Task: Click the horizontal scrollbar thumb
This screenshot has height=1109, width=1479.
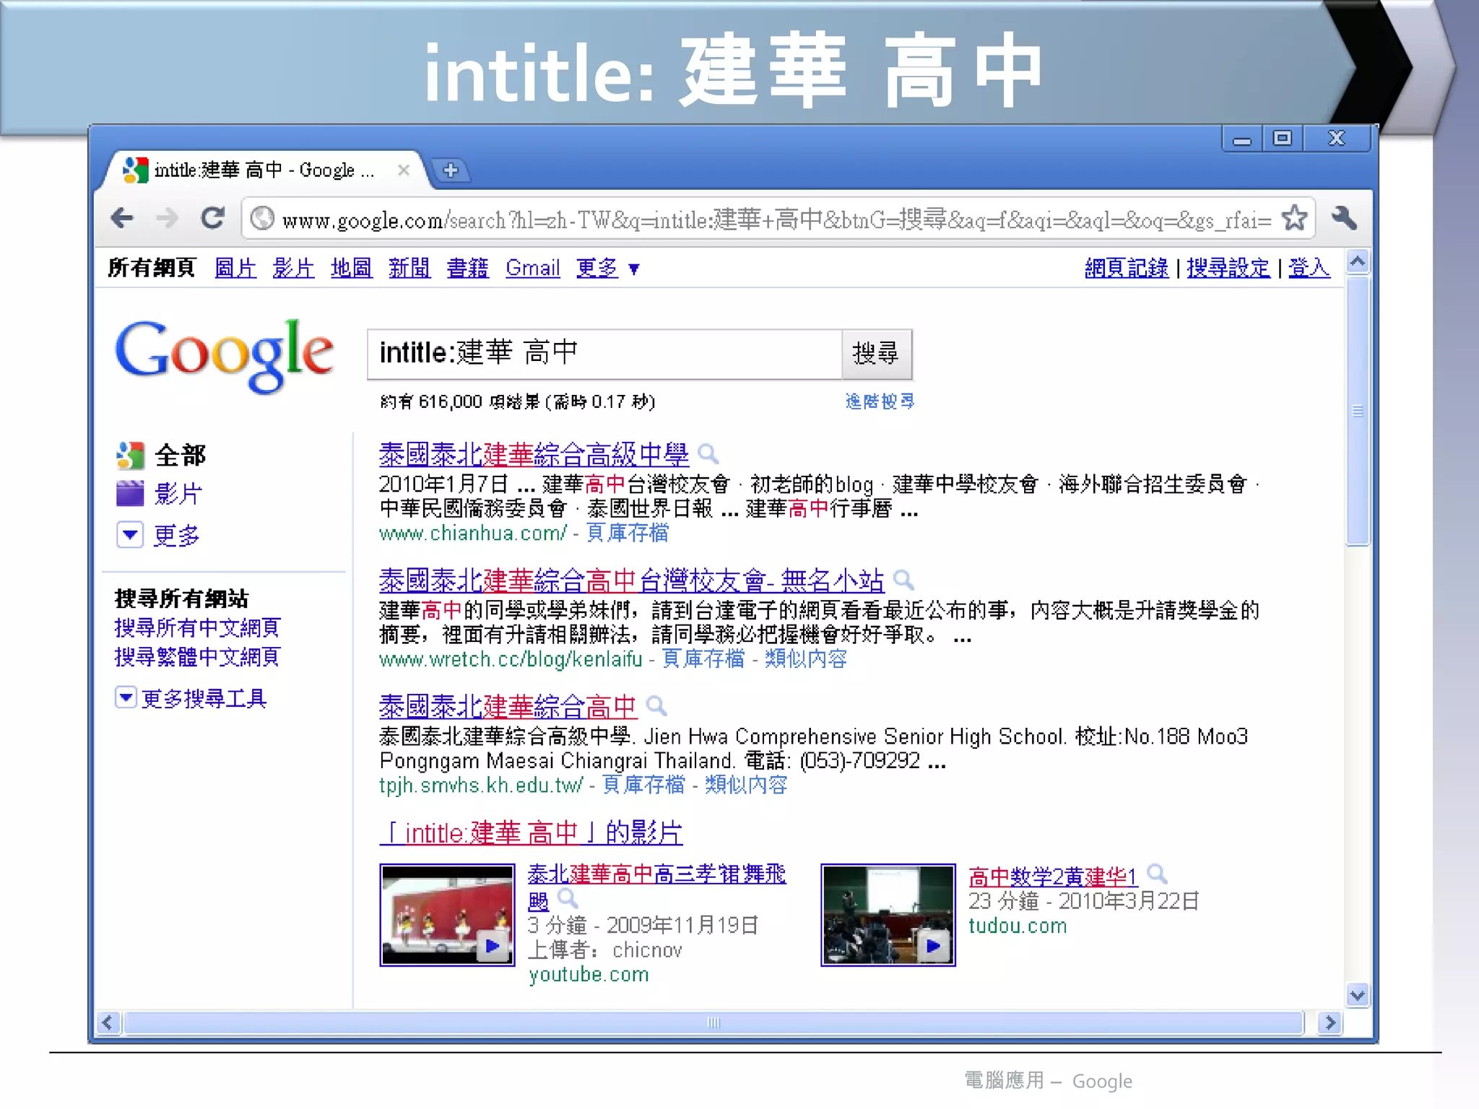Action: tap(714, 1022)
